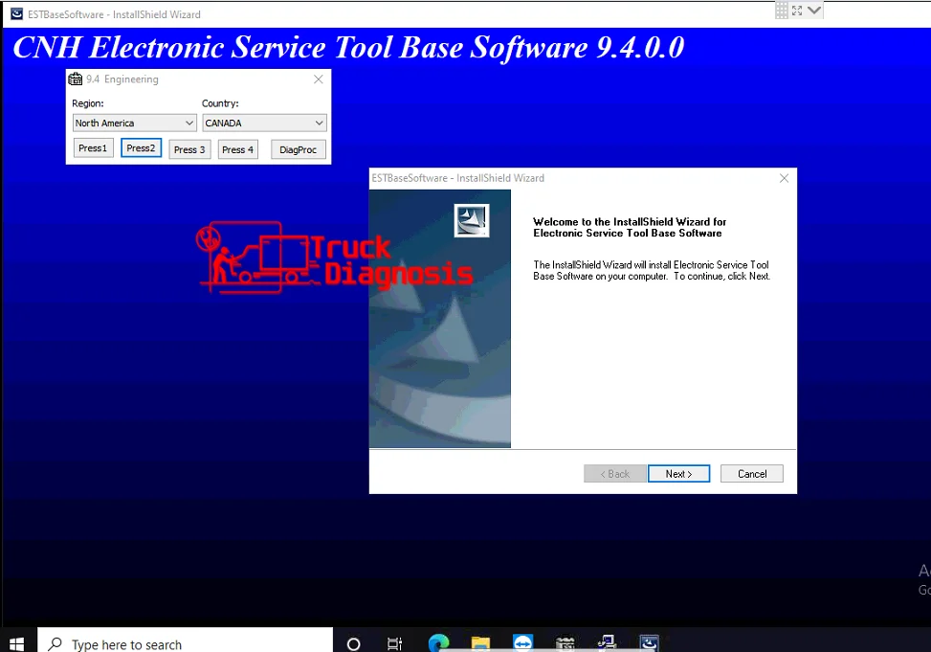Click the taskbar search box
This screenshot has height=652, width=931.
pos(186,643)
